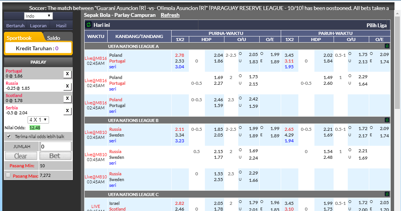Pick full-time Over 2-2.5 odds 2.05 in Poland vs Portugal
This screenshot has width=401, height=211.
coord(253,54)
